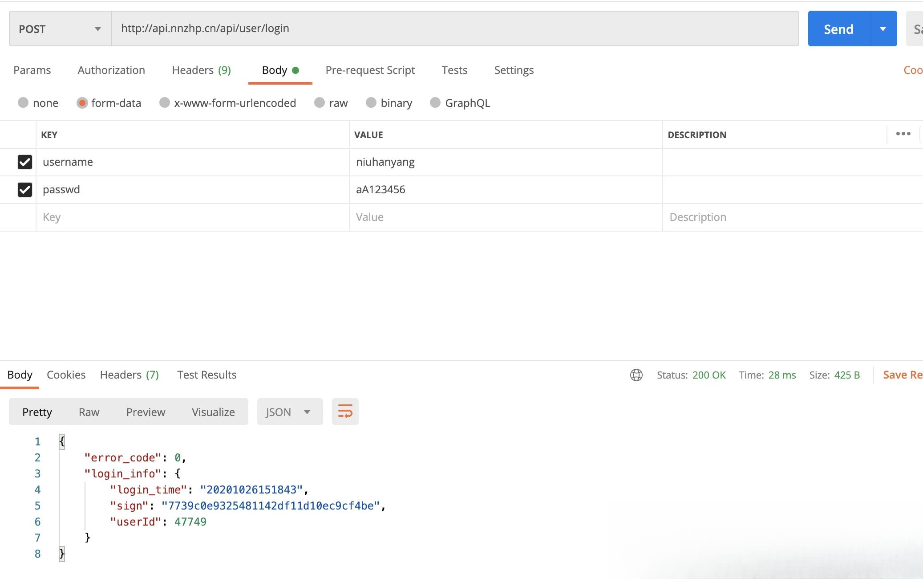Open the response Cookies tab
Image resolution: width=923 pixels, height=579 pixels.
[66, 375]
